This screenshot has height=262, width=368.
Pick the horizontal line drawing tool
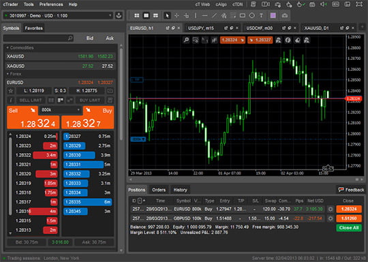[x=204, y=16]
